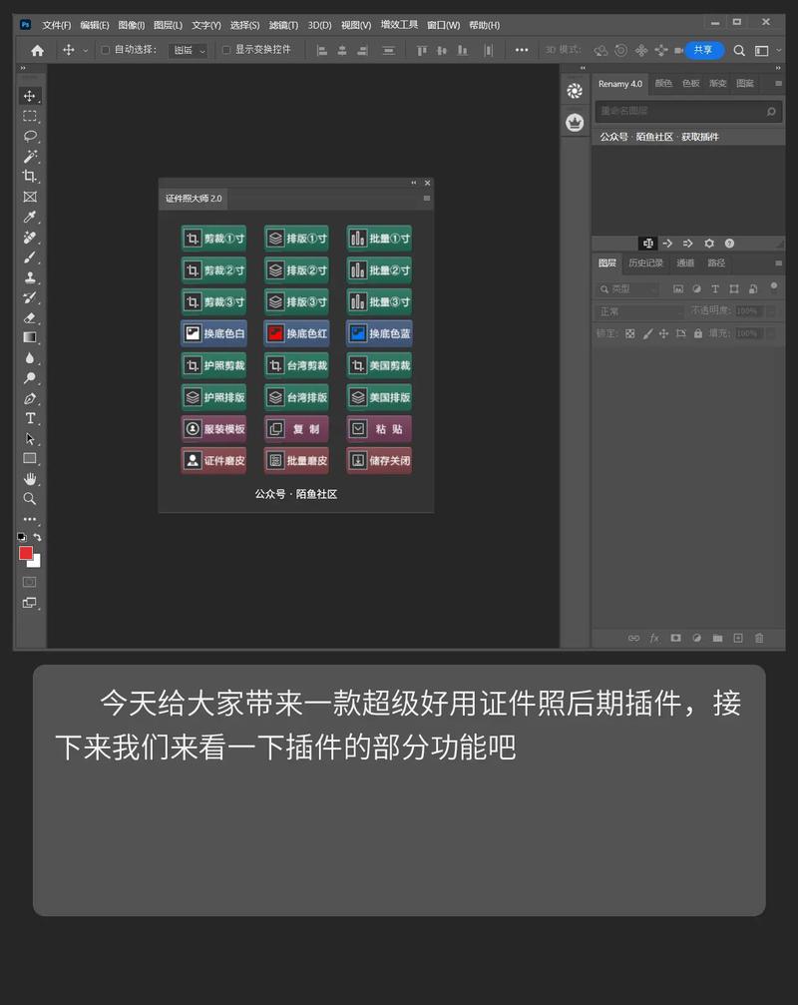
Task: Open the red foreground color swatch
Action: point(25,553)
